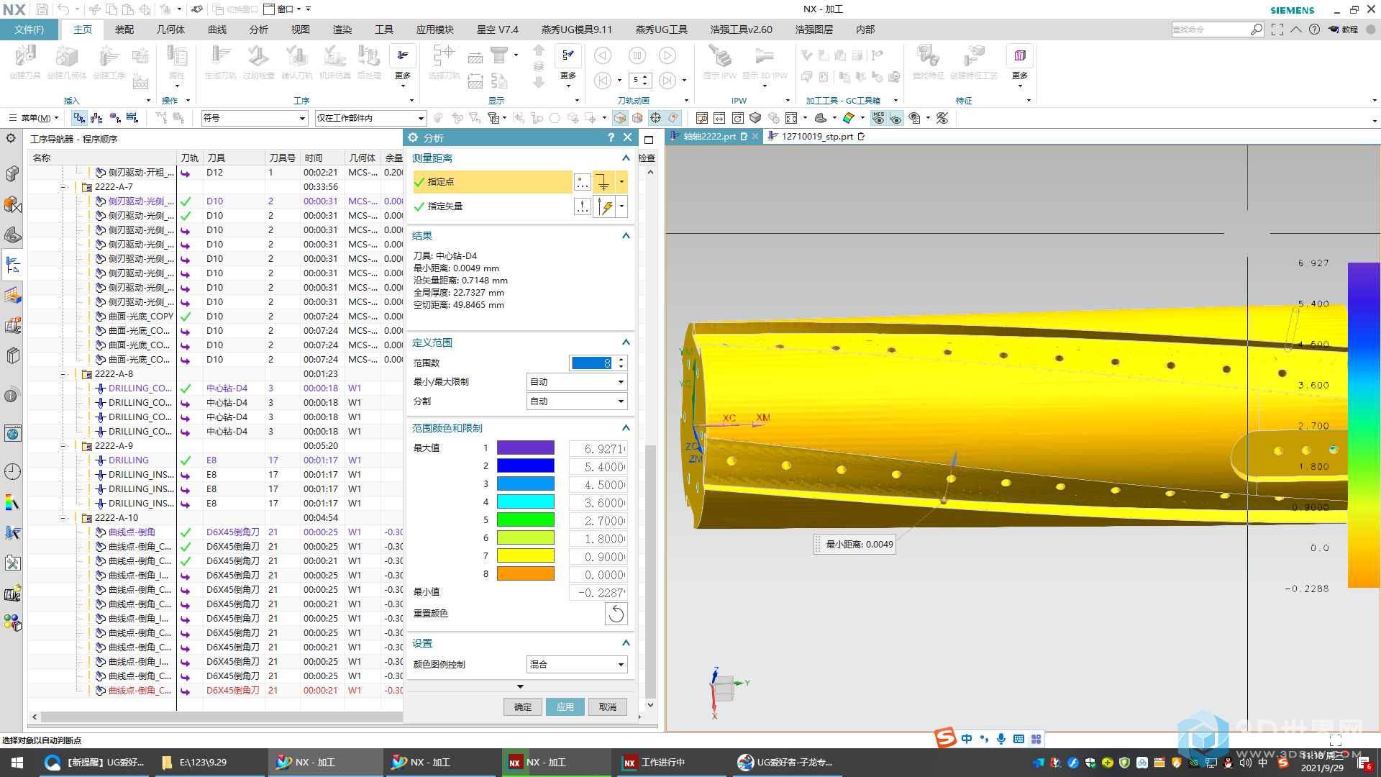Open the 菜单(M) menu
1381x777 pixels.
[x=35, y=118]
